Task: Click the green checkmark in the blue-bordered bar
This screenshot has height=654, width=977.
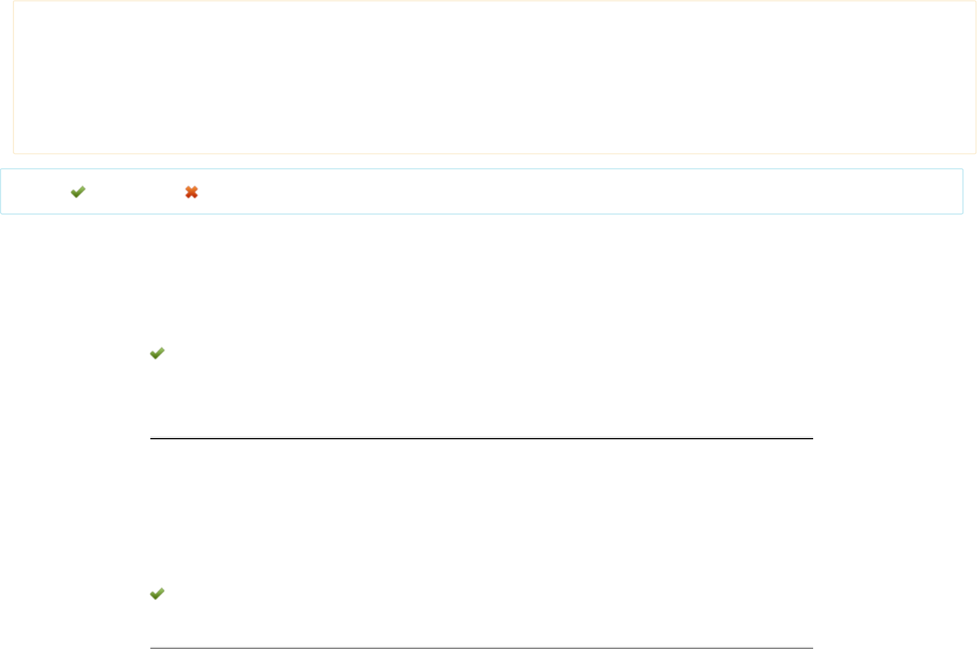Action: click(x=78, y=192)
